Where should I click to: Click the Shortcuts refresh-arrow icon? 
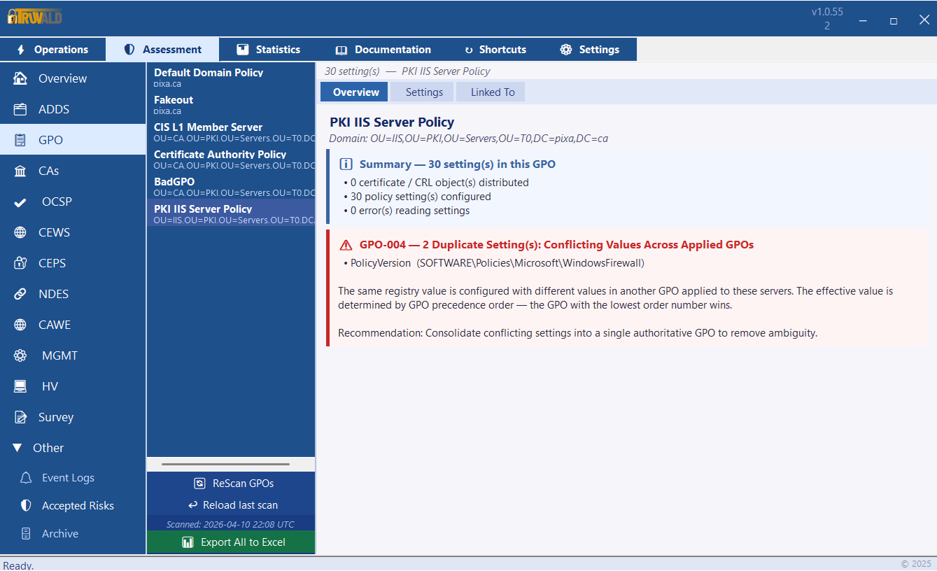pos(469,50)
